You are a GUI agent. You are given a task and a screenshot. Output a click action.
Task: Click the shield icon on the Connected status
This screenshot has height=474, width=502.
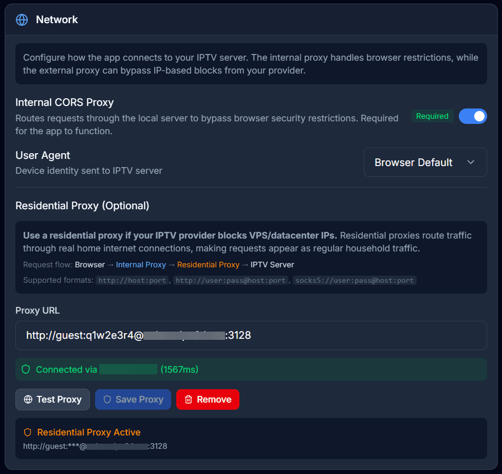pyautogui.click(x=25, y=369)
